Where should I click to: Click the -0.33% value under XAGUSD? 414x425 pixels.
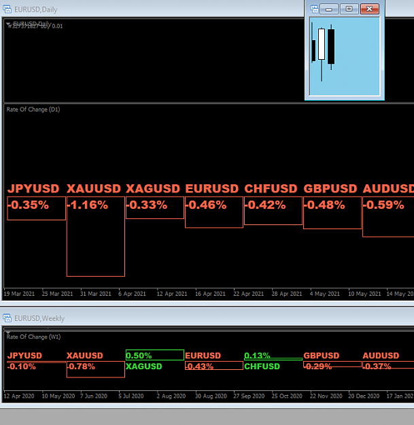pyautogui.click(x=147, y=205)
